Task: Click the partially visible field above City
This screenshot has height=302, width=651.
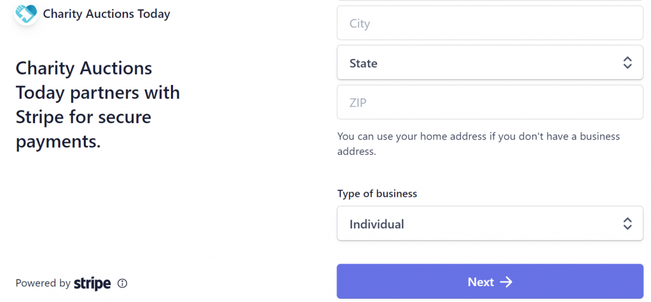Action: pyautogui.click(x=490, y=1)
